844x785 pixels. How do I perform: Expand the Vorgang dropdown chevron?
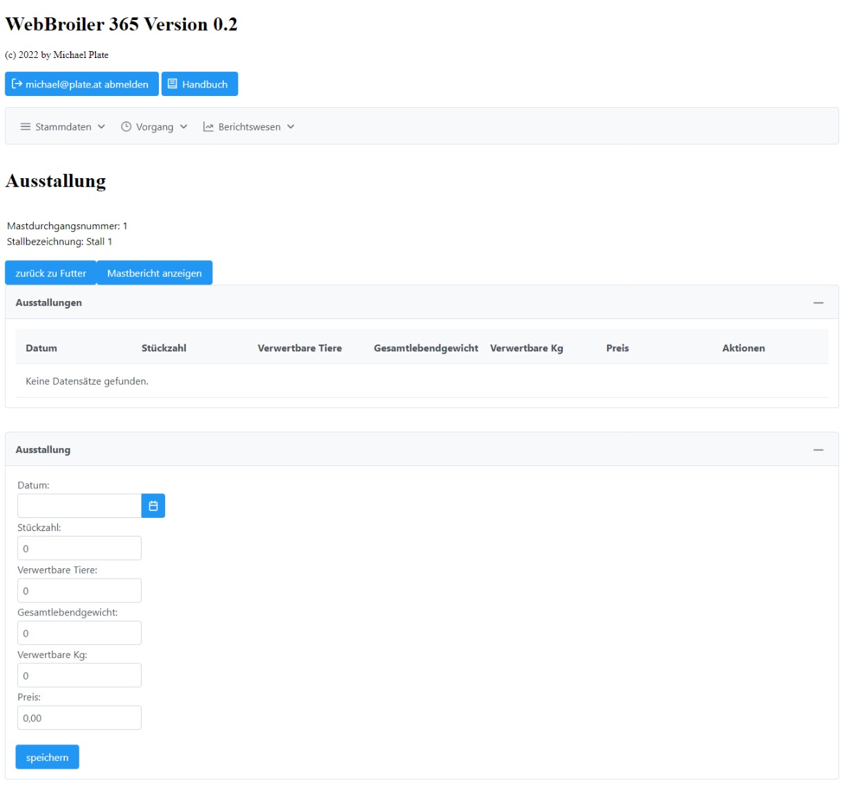click(184, 127)
